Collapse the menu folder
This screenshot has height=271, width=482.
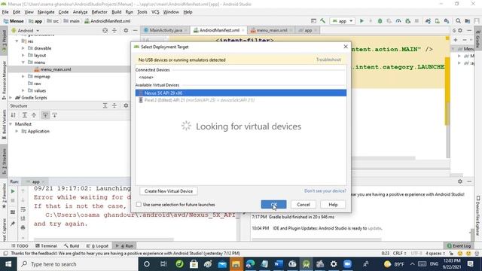click(23, 62)
